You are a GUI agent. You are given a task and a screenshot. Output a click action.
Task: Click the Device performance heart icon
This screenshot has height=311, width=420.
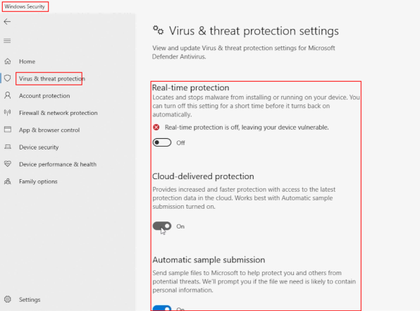(8, 164)
